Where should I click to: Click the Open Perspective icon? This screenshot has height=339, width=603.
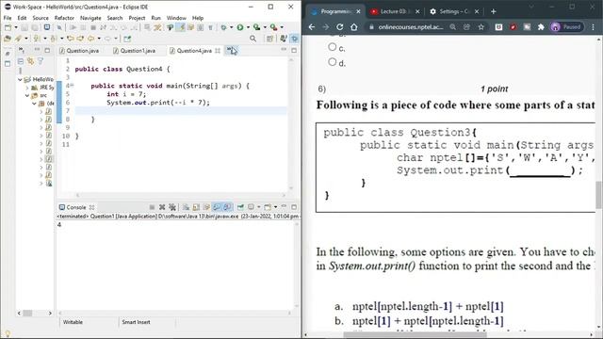(x=269, y=39)
